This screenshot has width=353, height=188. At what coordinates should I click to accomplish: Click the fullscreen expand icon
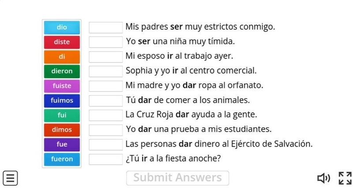(x=345, y=178)
